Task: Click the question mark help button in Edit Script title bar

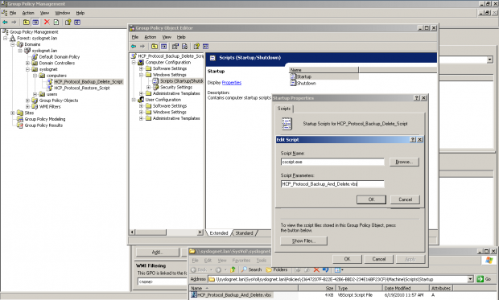Action: 413,140
